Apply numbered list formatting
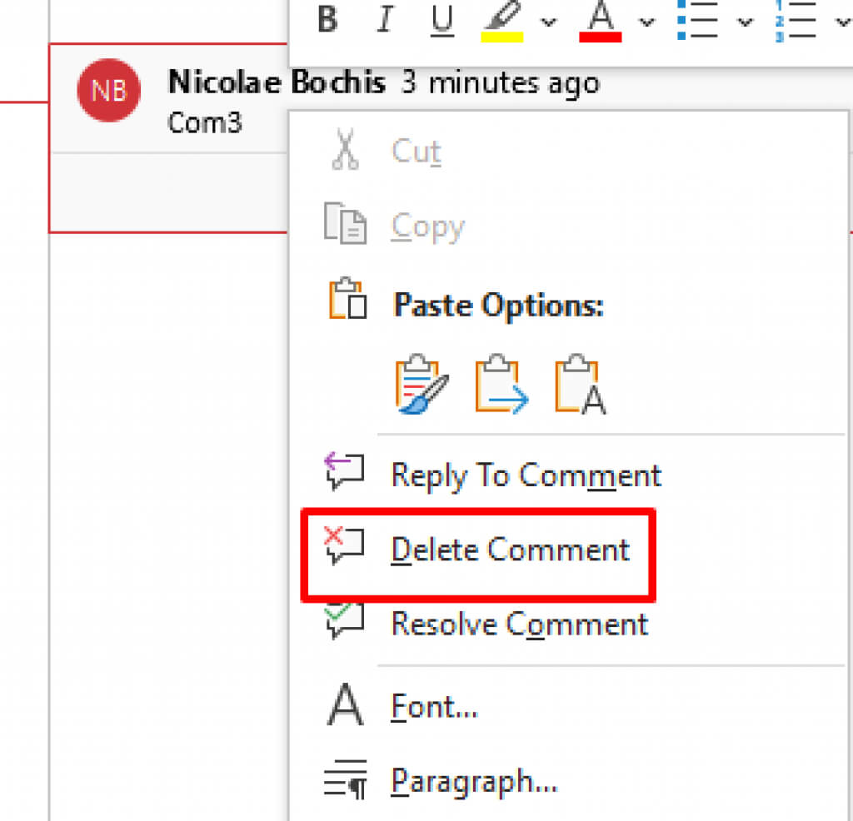The image size is (853, 821). point(796,20)
